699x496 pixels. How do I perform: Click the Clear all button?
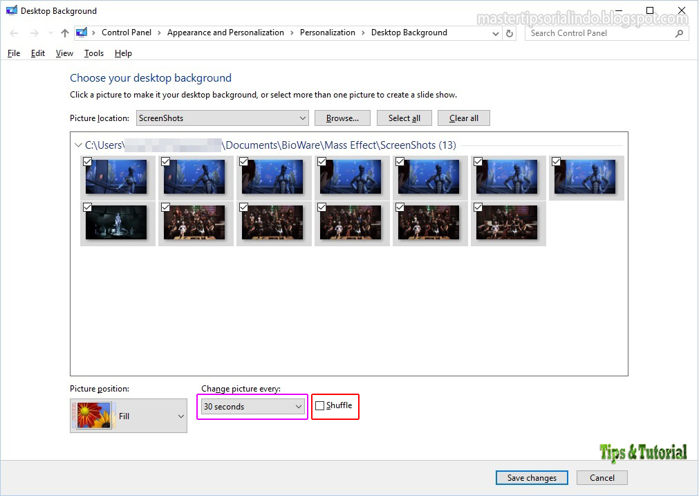tap(464, 118)
